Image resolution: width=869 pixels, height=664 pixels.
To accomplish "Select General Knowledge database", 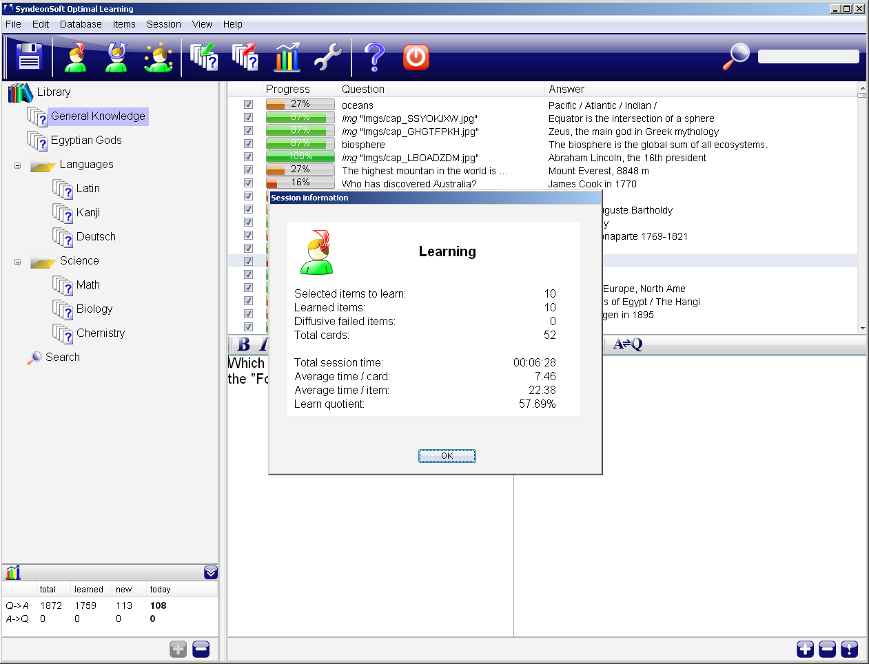I will point(98,116).
